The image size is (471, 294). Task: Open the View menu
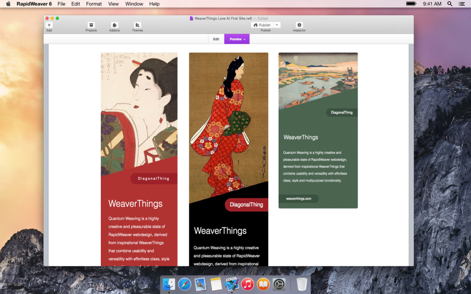pyautogui.click(x=113, y=4)
